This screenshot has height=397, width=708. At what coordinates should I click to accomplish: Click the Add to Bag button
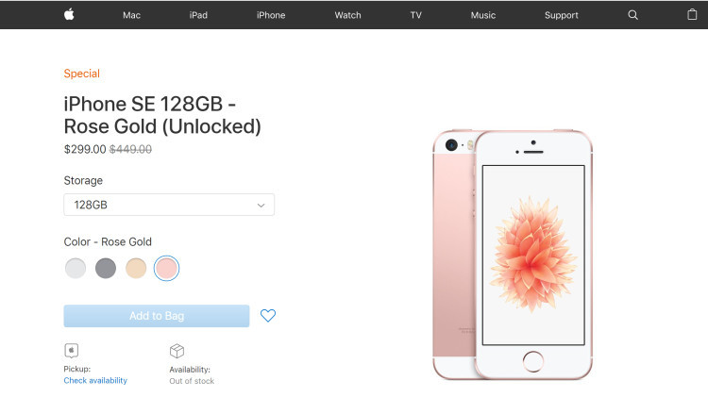[x=156, y=316]
